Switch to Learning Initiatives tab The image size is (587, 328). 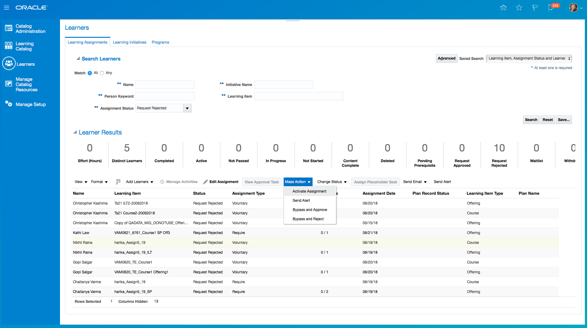pyautogui.click(x=129, y=42)
